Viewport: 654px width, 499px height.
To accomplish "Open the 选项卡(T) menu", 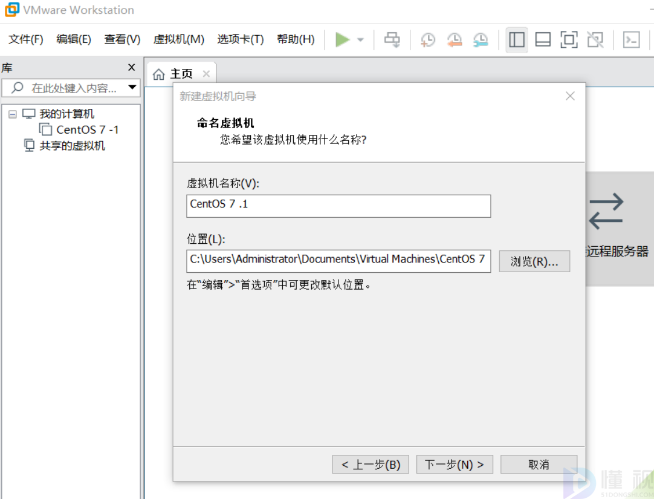I will [x=241, y=39].
